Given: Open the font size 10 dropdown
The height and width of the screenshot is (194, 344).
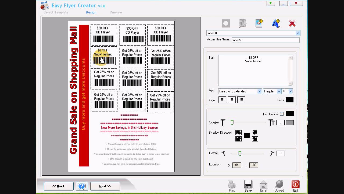Looking at the screenshot, I should pos(291,91).
